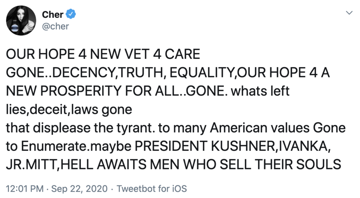
Task: Open the tweet options chevron menu
Action: point(349,13)
